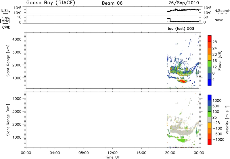The height and width of the screenshot is (159, 230).
Task: Click the "CPID" label
Action: pyautogui.click(x=6, y=27)
